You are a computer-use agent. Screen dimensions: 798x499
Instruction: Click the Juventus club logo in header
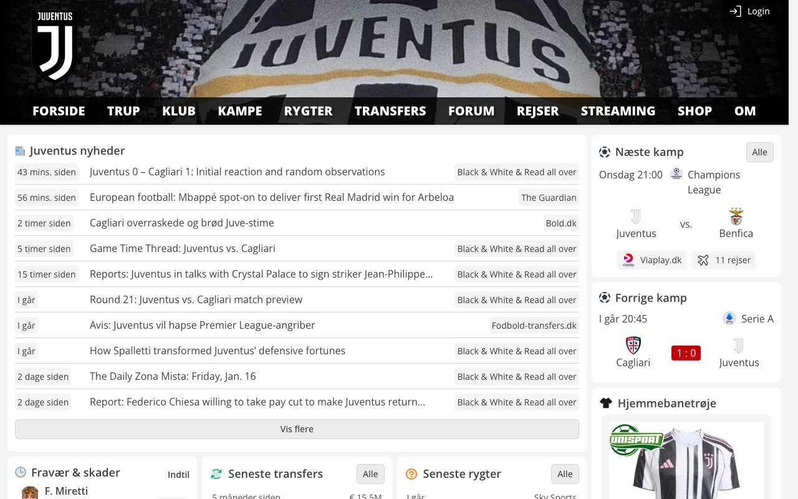[54, 46]
